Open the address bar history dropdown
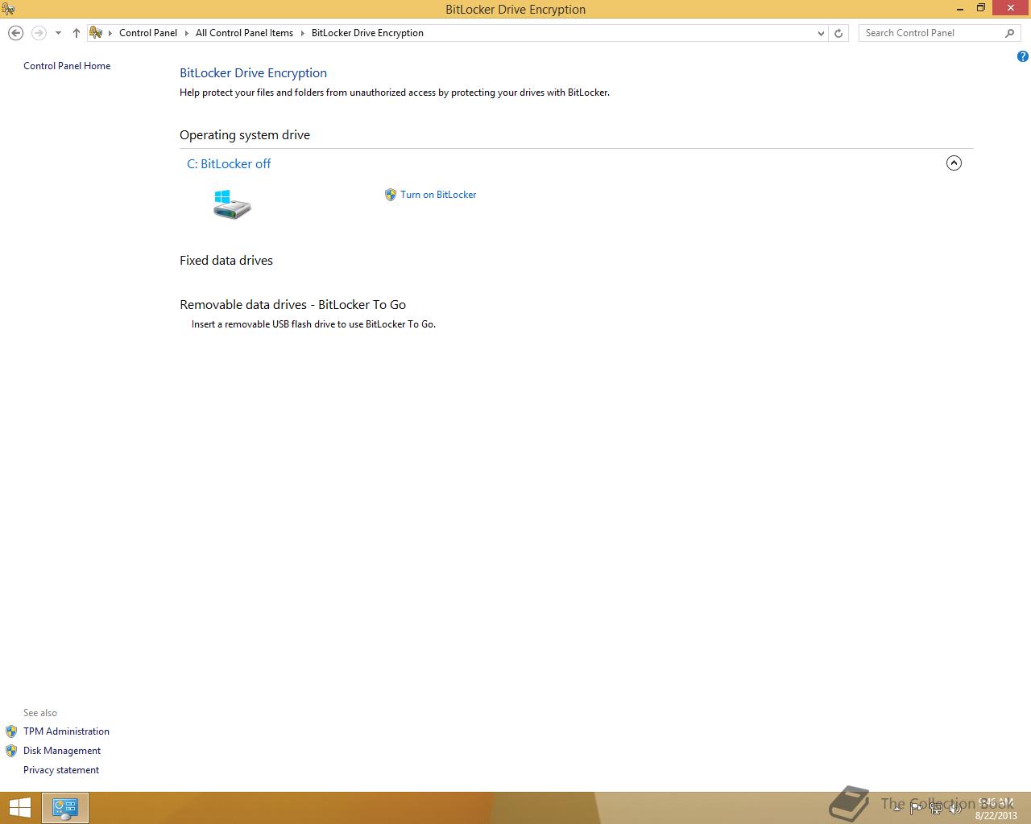 tap(821, 33)
